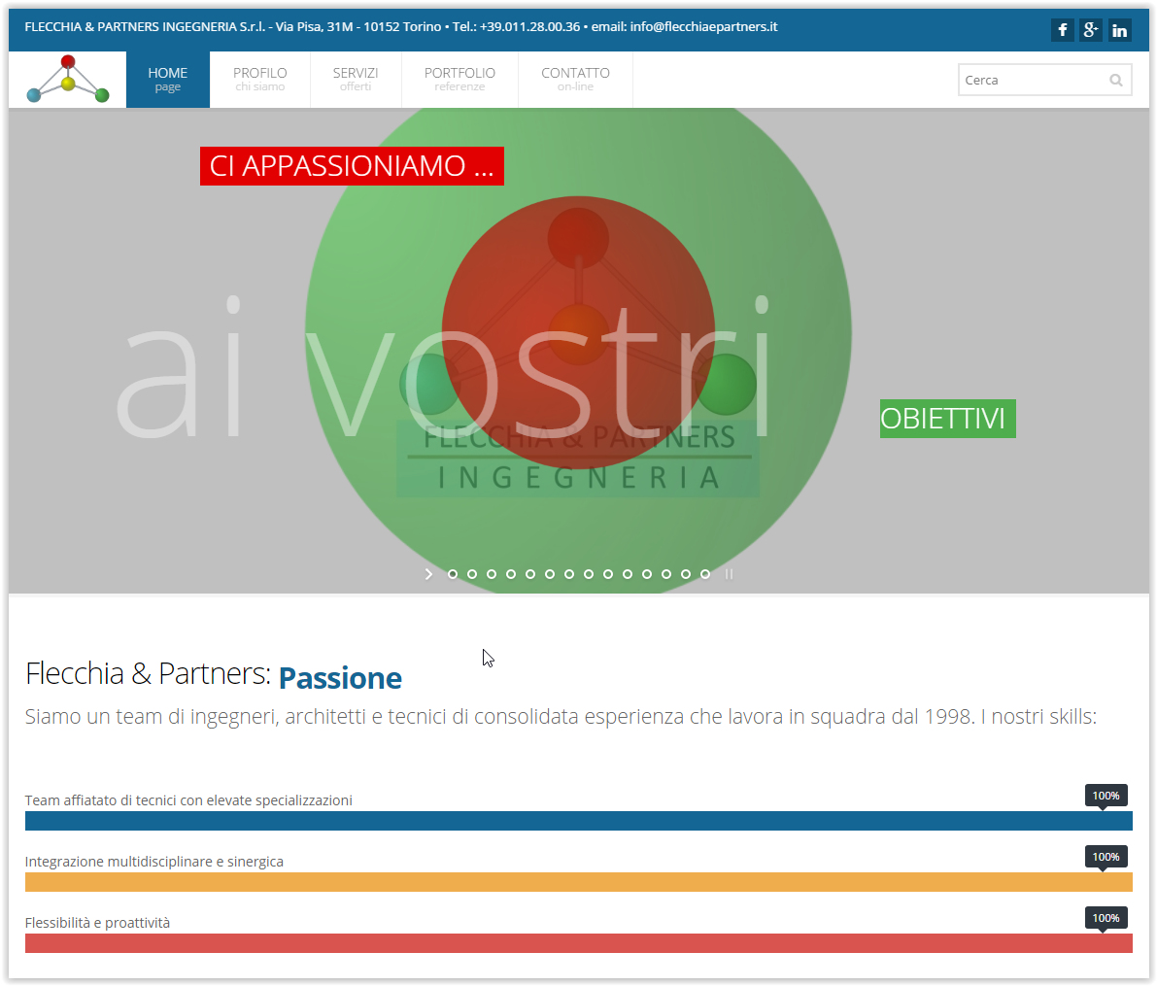The width and height of the screenshot is (1157, 986).
Task: Click the CI APPASSIONIAMO red banner
Action: 352,166
